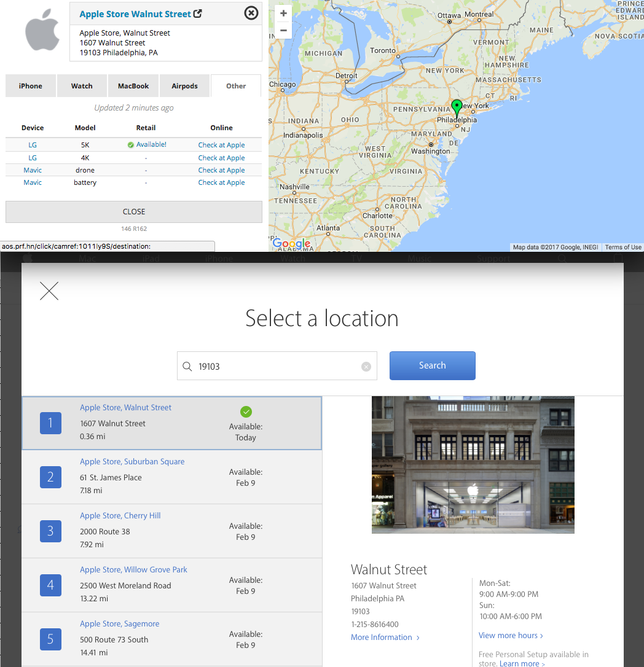The image size is (644, 667).
Task: Click the gray Apple logo icon
Action: pos(42,29)
